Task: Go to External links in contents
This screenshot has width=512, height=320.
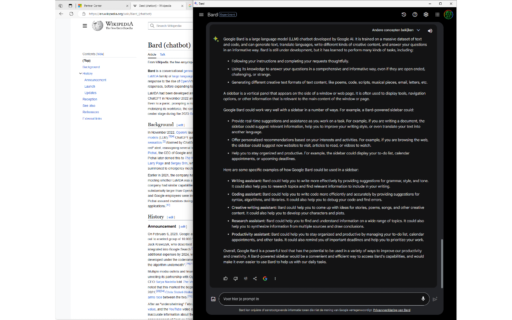Action: tap(92, 118)
